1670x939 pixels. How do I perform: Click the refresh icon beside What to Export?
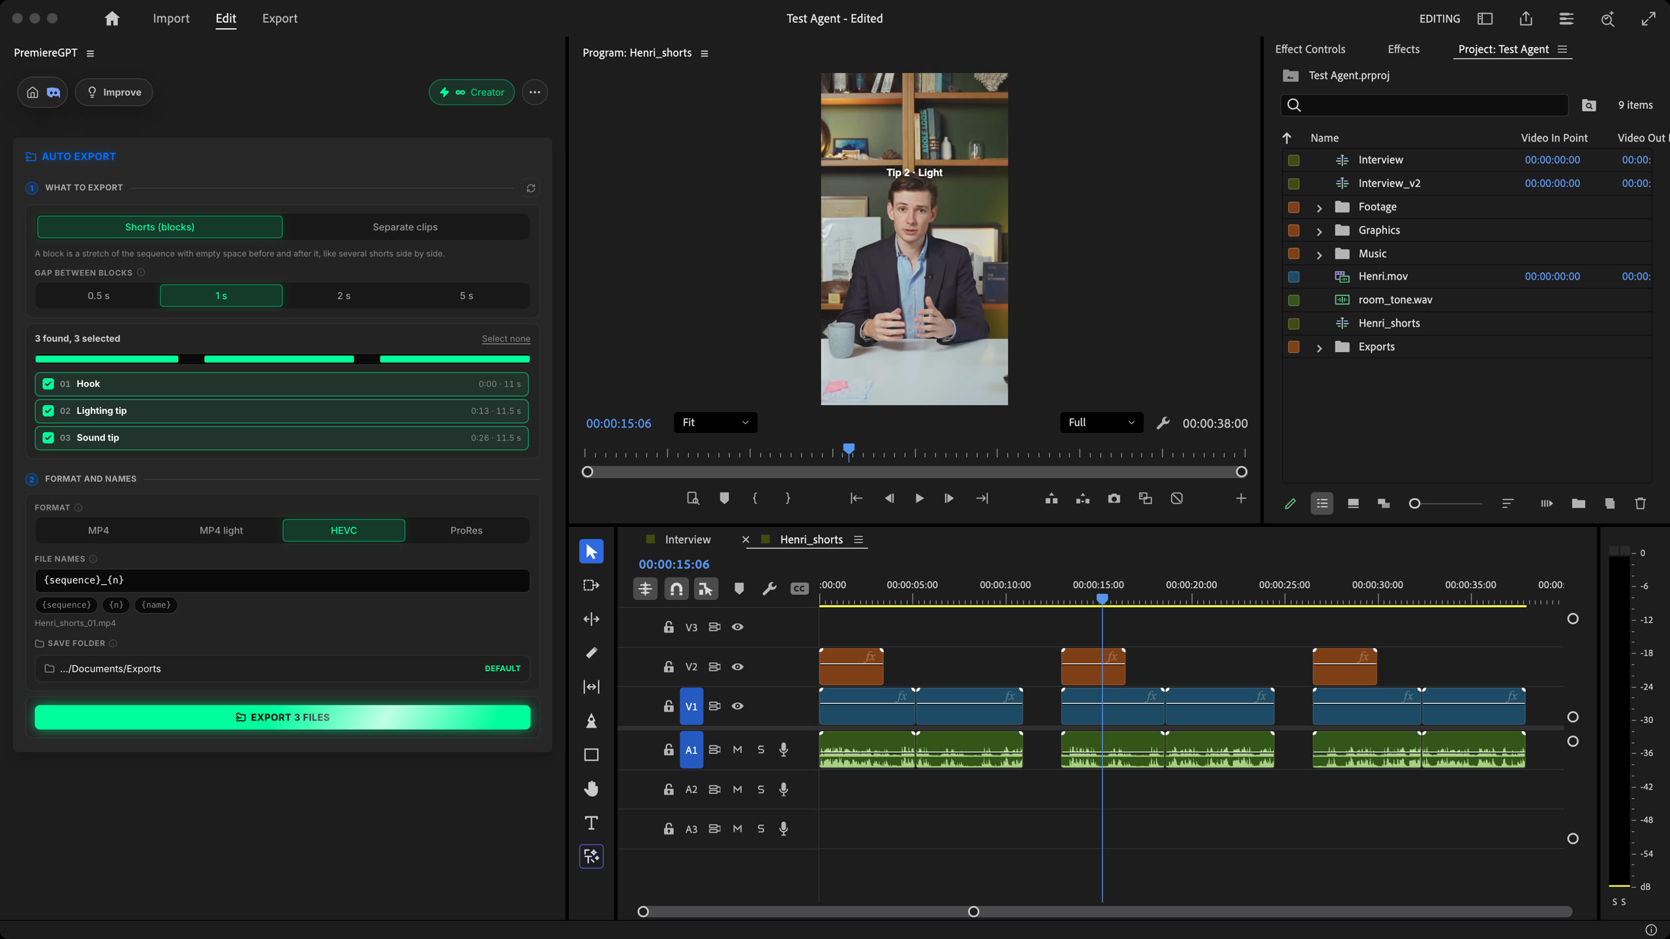(531, 188)
